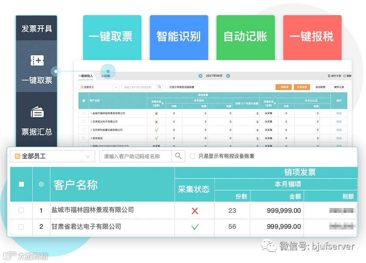This screenshot has width=366, height=263.
Task: Expand enlarged 全部员工 dropdown chevron
Action: (88, 156)
